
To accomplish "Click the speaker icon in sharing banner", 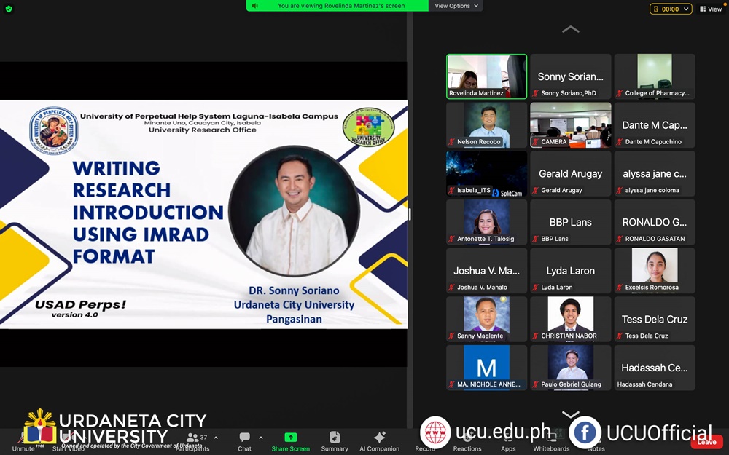I will click(x=255, y=6).
